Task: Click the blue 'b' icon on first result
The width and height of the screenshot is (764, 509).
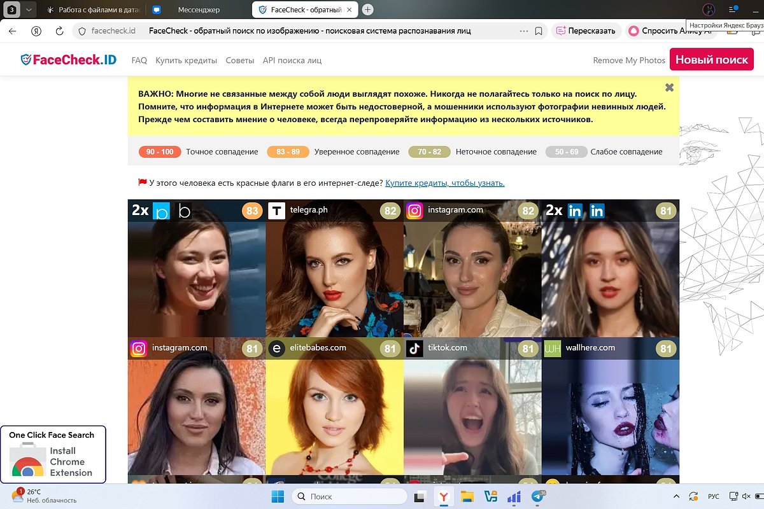Action: pos(162,211)
